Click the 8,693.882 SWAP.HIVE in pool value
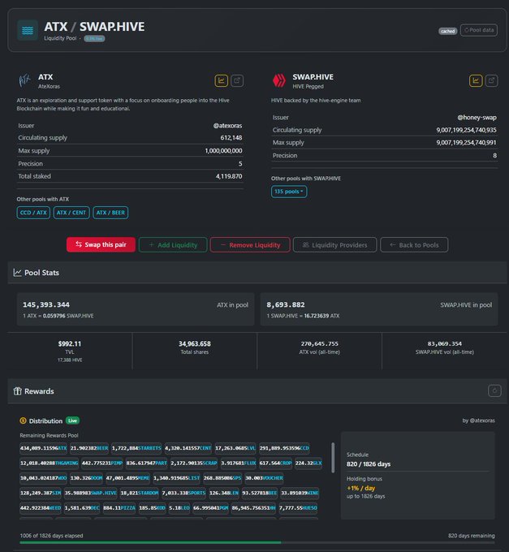This screenshot has width=509, height=552. pos(286,305)
